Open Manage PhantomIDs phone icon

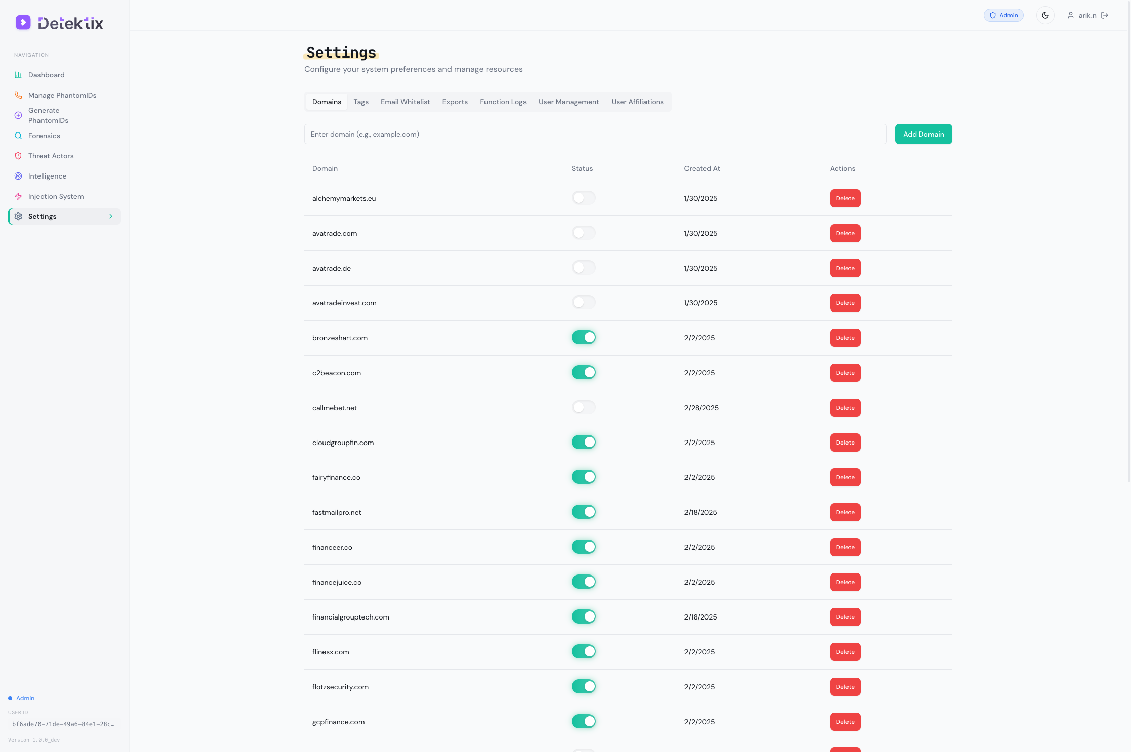click(18, 95)
